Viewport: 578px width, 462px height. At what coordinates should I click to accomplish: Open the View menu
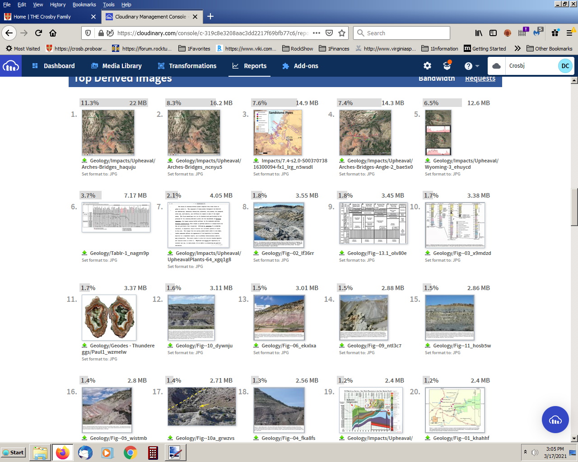point(38,5)
